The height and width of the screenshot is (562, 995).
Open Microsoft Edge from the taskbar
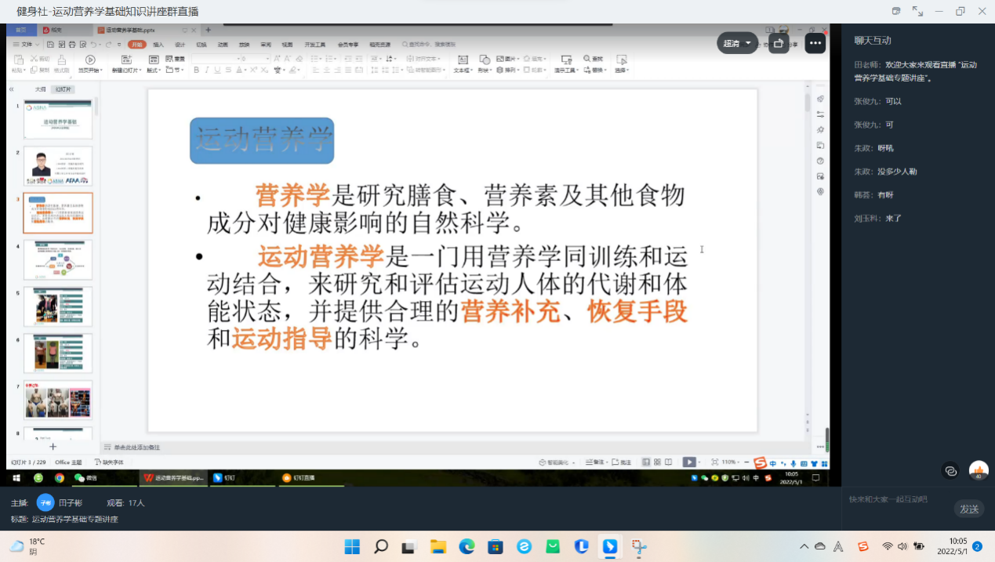(467, 546)
